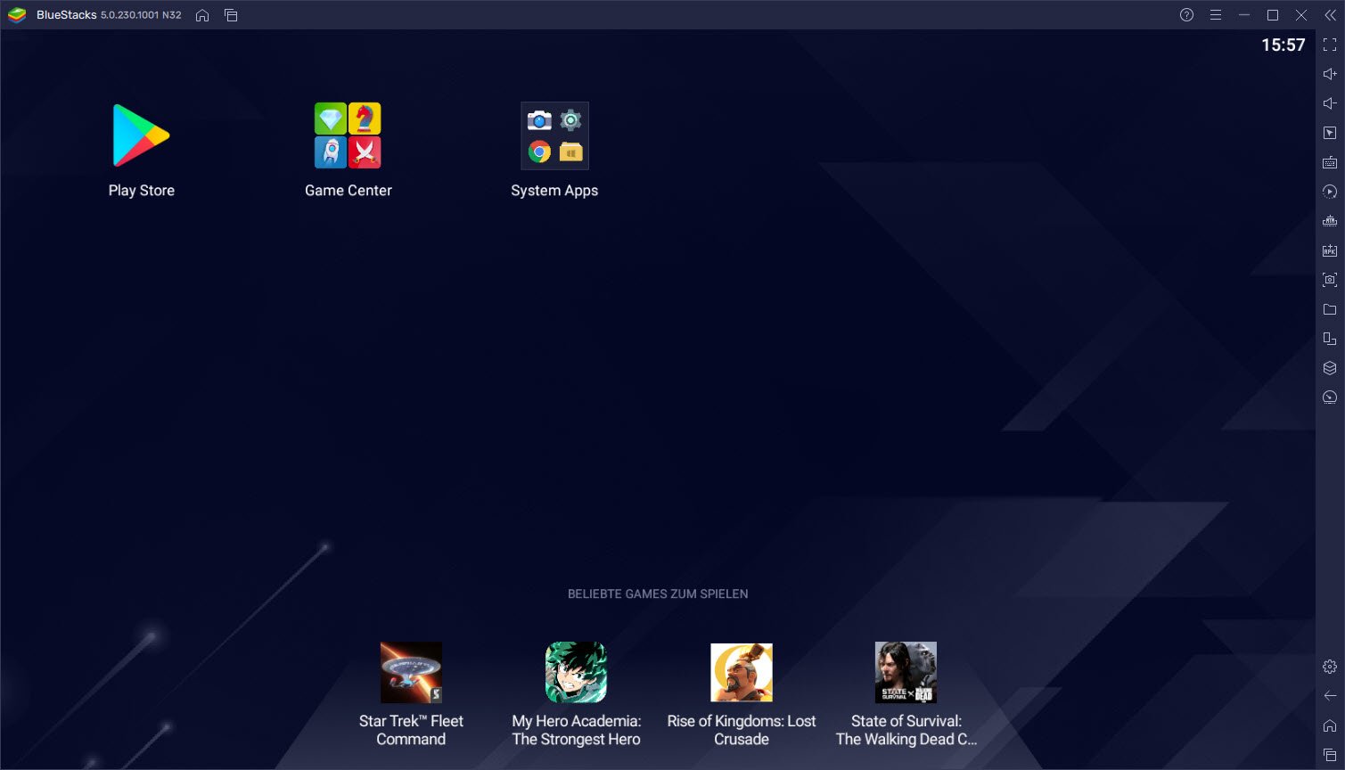Toggle full screen mode in the sidebar

tap(1330, 45)
